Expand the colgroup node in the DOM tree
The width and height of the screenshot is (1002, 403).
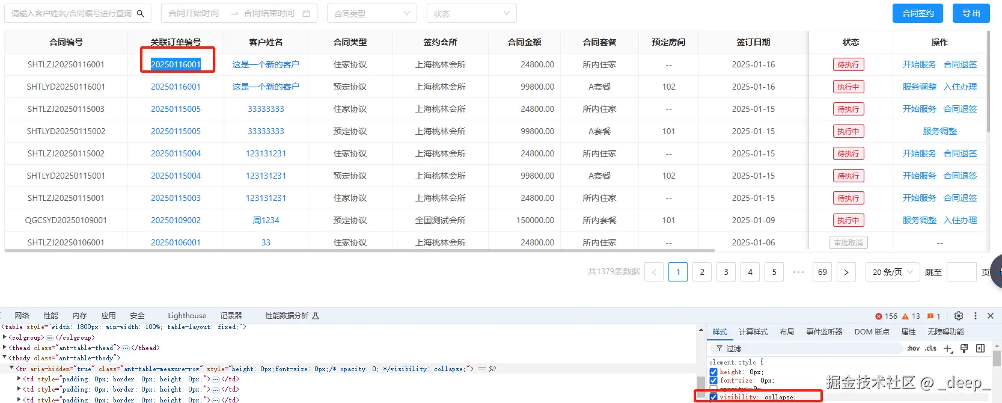pyautogui.click(x=5, y=338)
